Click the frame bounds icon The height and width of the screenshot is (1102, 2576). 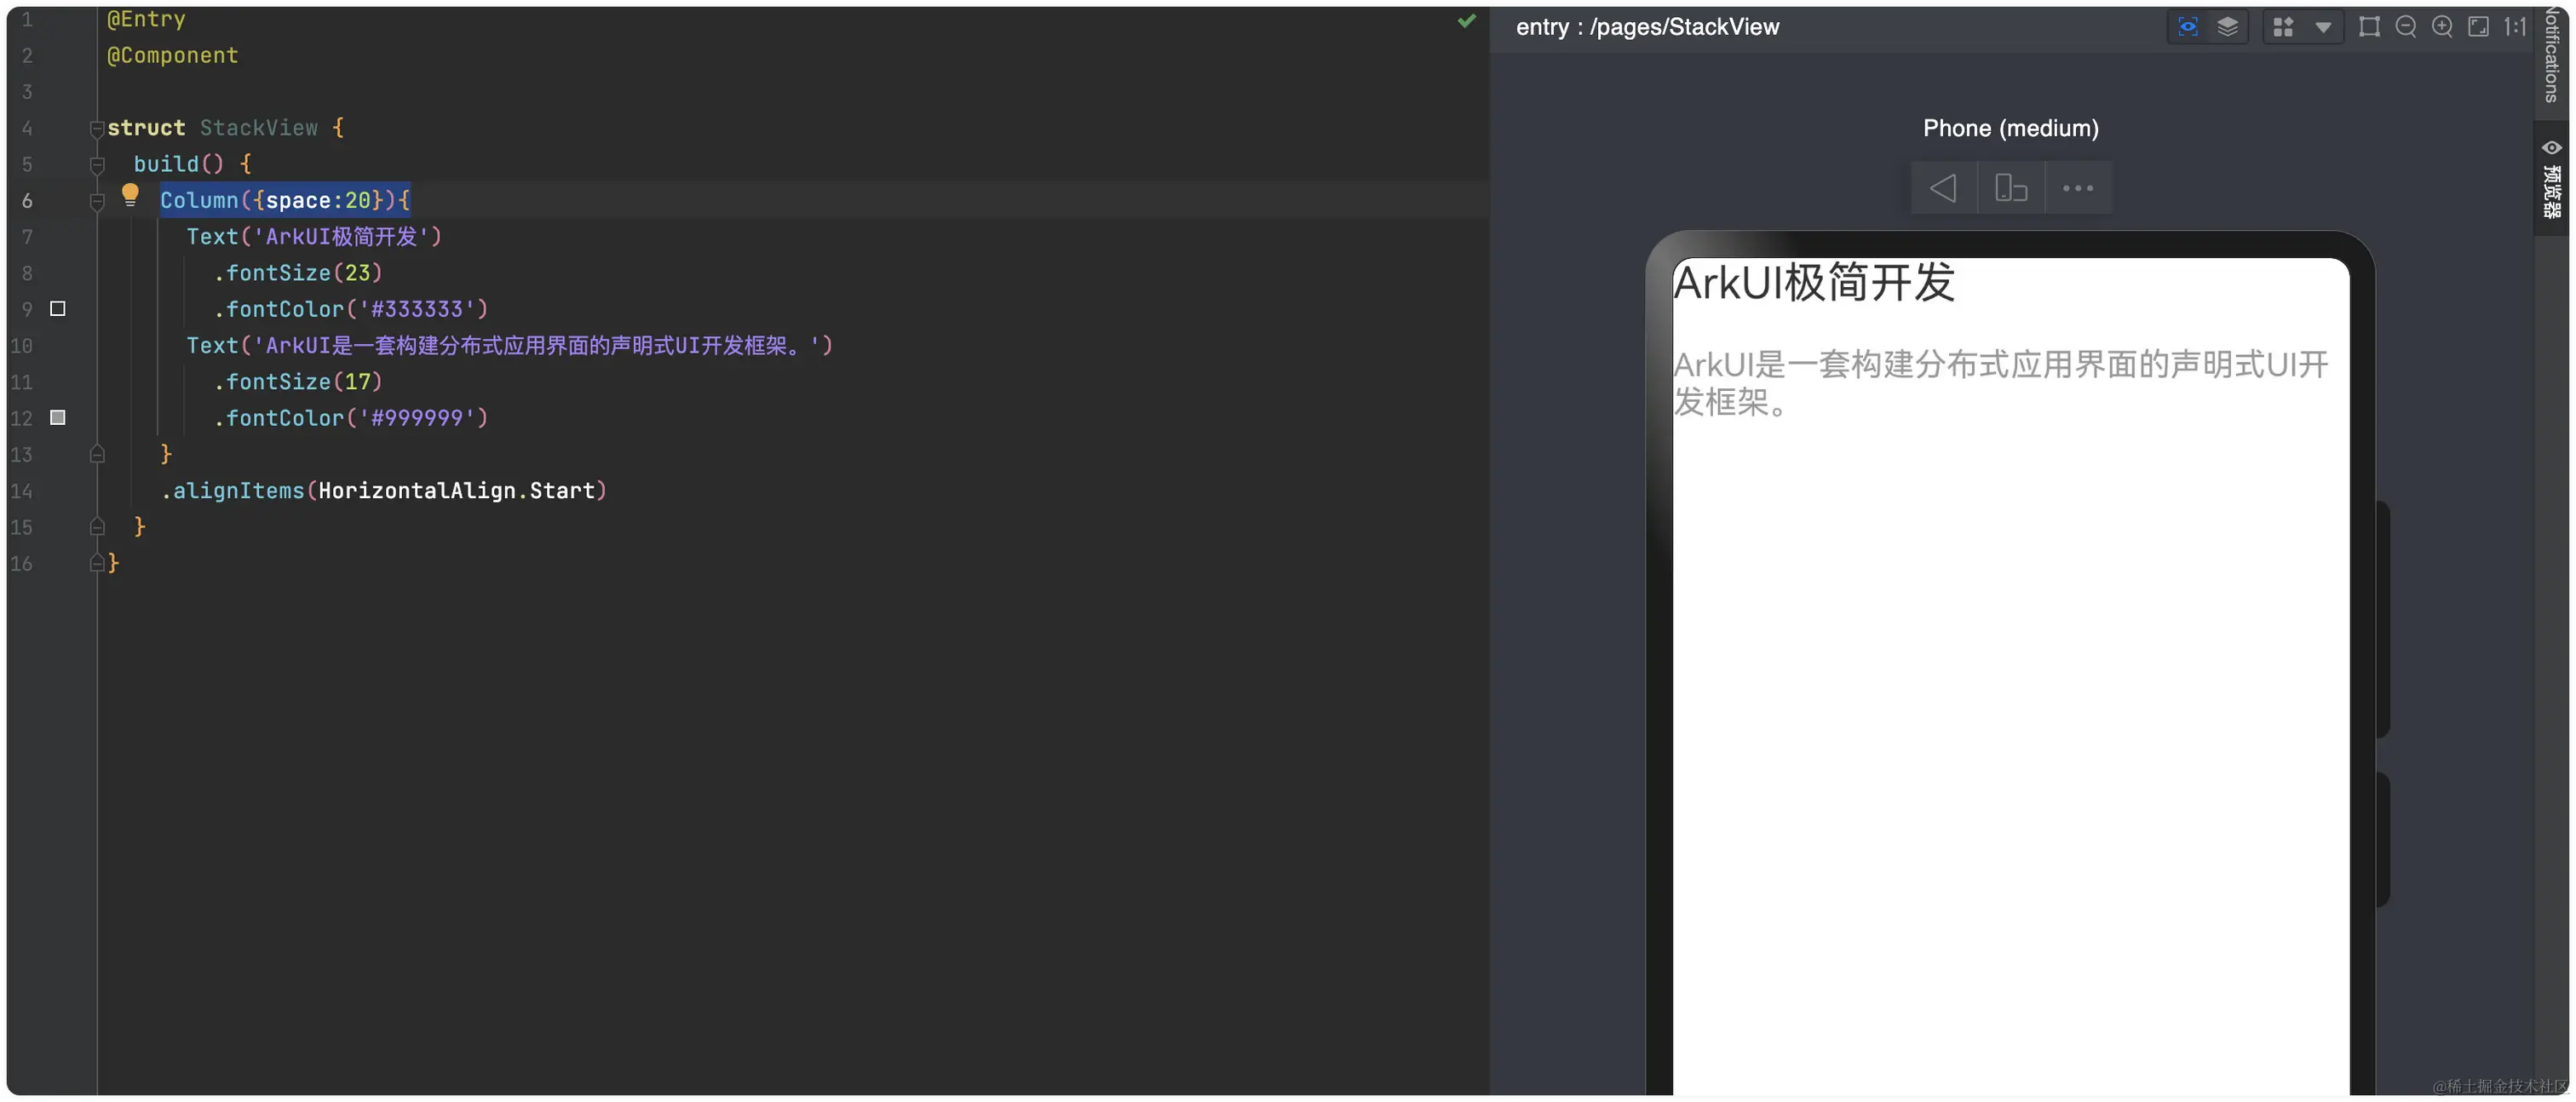[2369, 27]
